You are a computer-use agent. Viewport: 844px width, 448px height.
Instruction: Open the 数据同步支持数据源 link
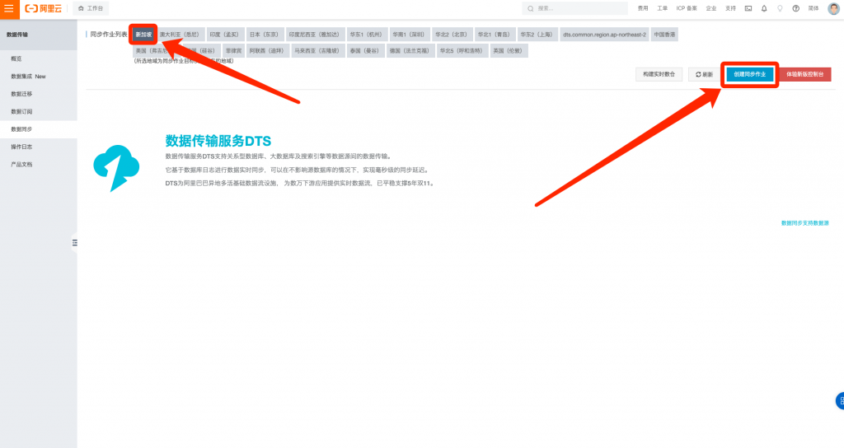click(x=805, y=222)
